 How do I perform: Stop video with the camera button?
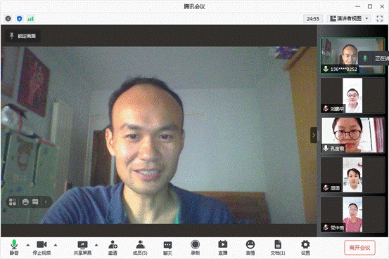tap(42, 248)
